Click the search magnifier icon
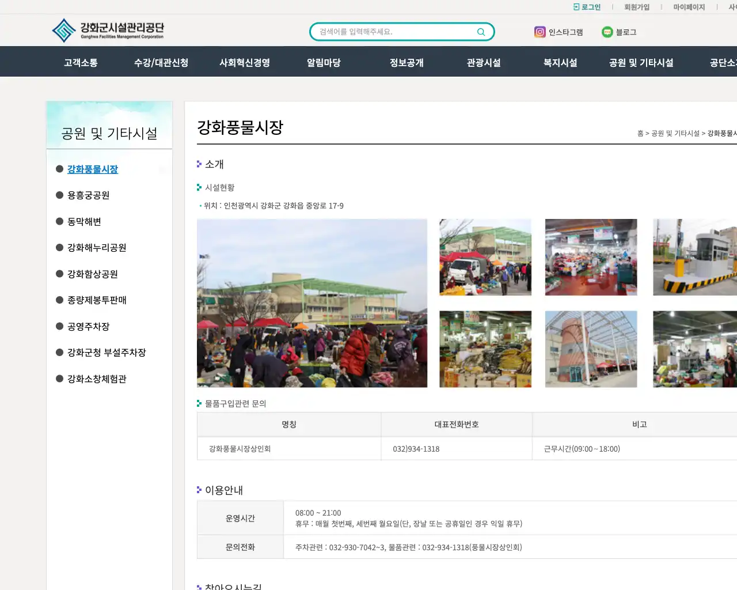The image size is (737, 590). coord(481,32)
